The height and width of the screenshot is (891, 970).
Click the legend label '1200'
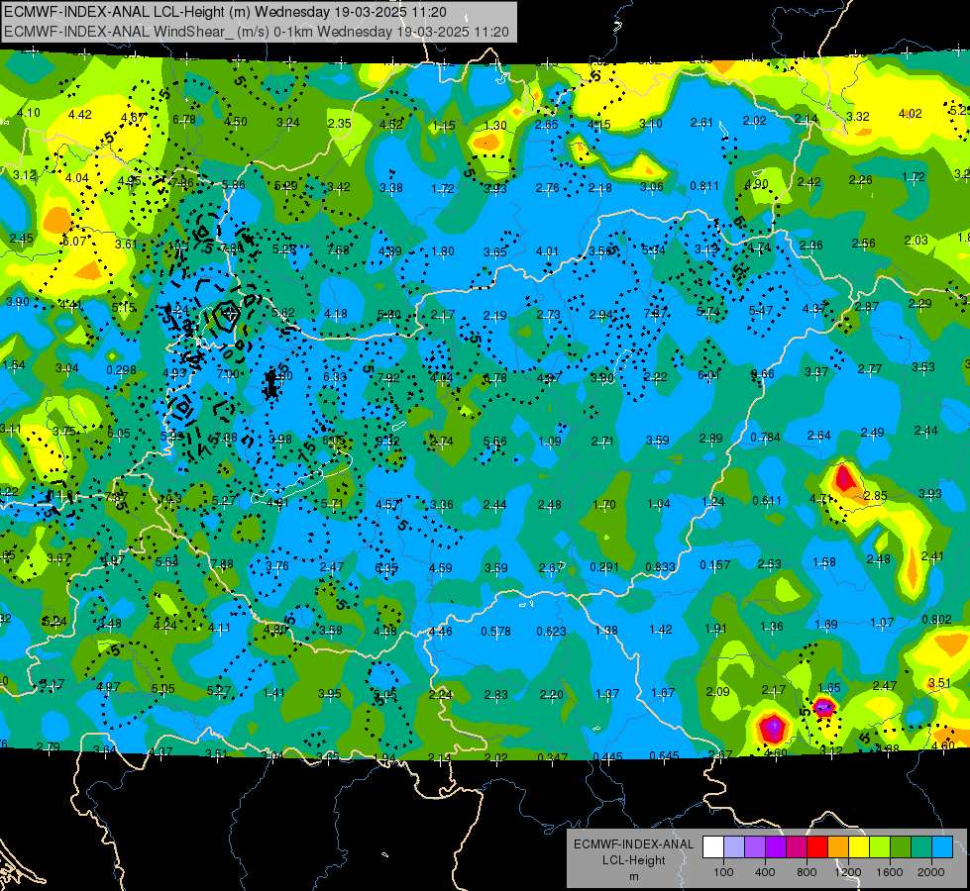tap(848, 872)
